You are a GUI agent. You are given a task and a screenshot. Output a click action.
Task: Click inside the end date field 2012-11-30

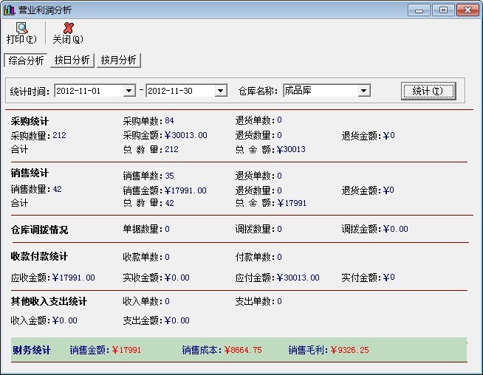179,91
